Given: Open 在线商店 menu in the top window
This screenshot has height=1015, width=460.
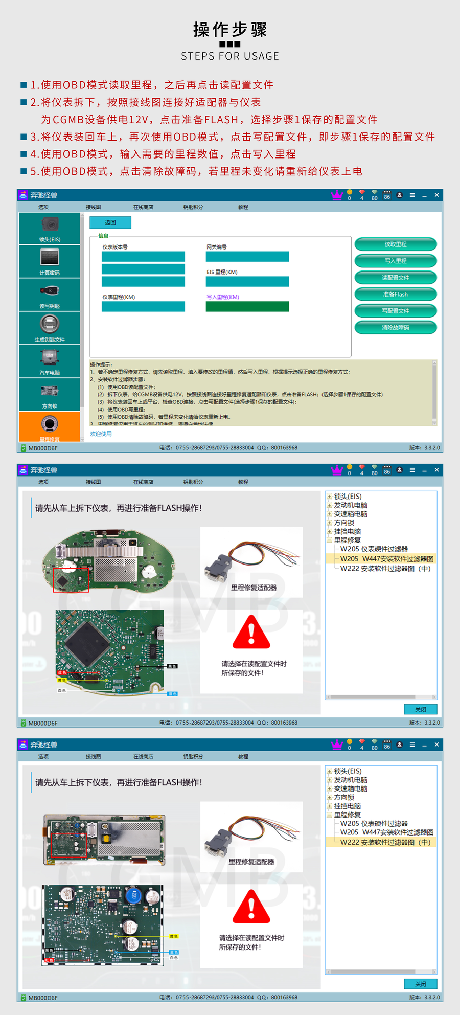Looking at the screenshot, I should [x=143, y=207].
